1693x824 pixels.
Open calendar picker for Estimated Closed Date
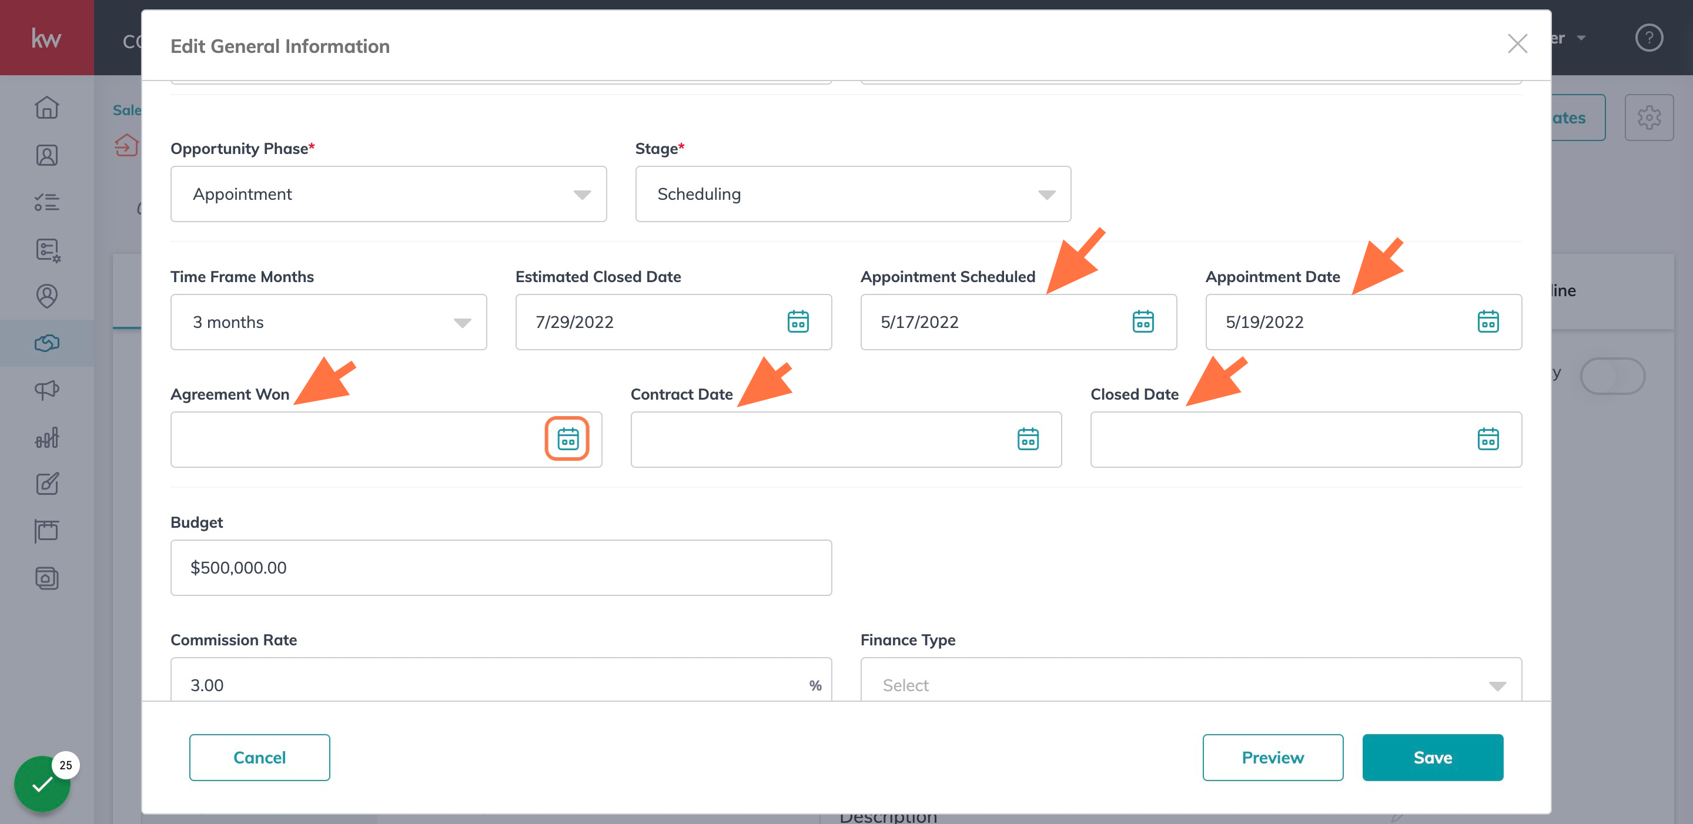798,321
